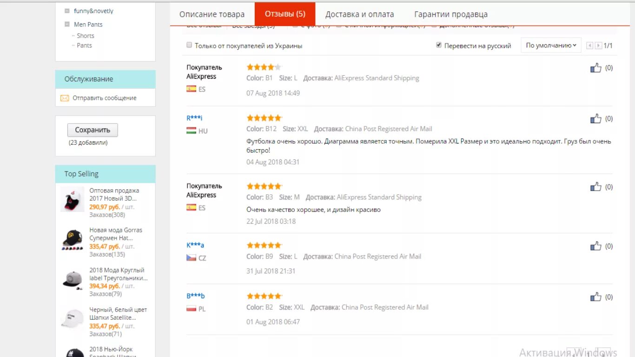Click the Заказов(308) order count
The height and width of the screenshot is (357, 635).
coord(107,215)
